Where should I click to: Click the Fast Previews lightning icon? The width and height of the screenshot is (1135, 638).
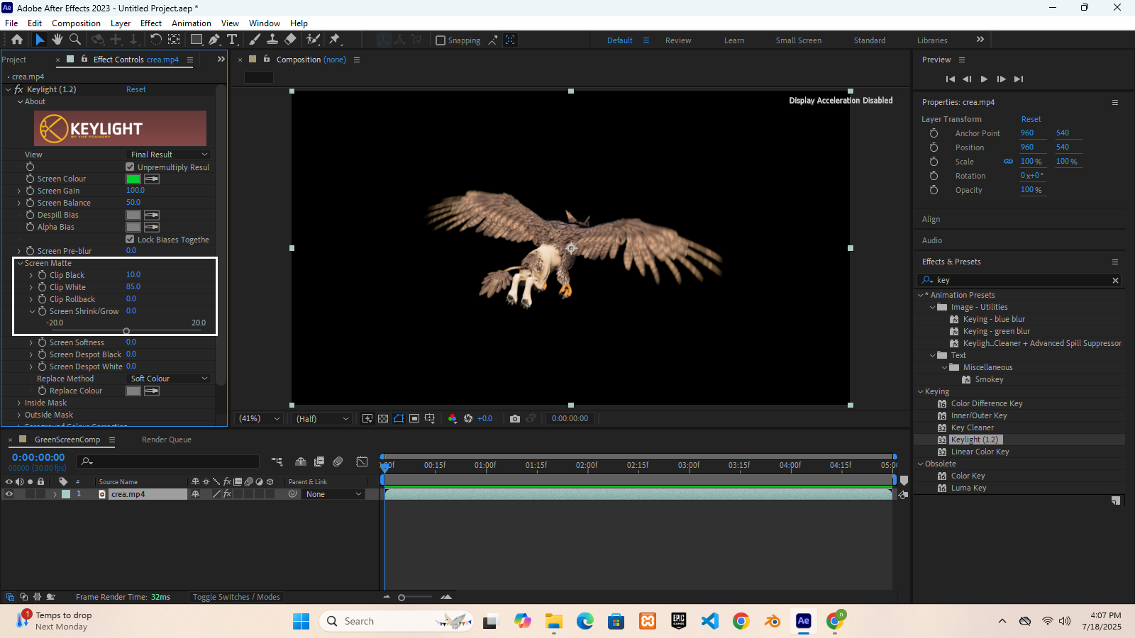[x=367, y=419]
